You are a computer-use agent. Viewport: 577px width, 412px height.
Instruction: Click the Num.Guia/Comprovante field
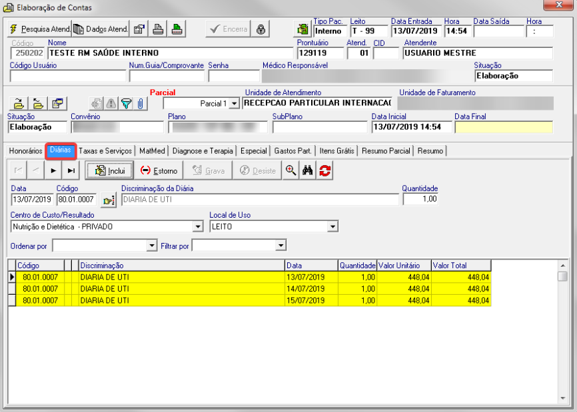pos(167,77)
